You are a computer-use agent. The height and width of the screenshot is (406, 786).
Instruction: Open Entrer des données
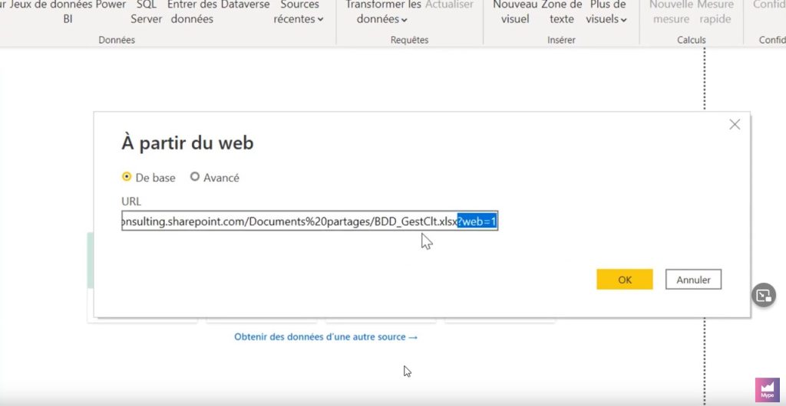(192, 12)
